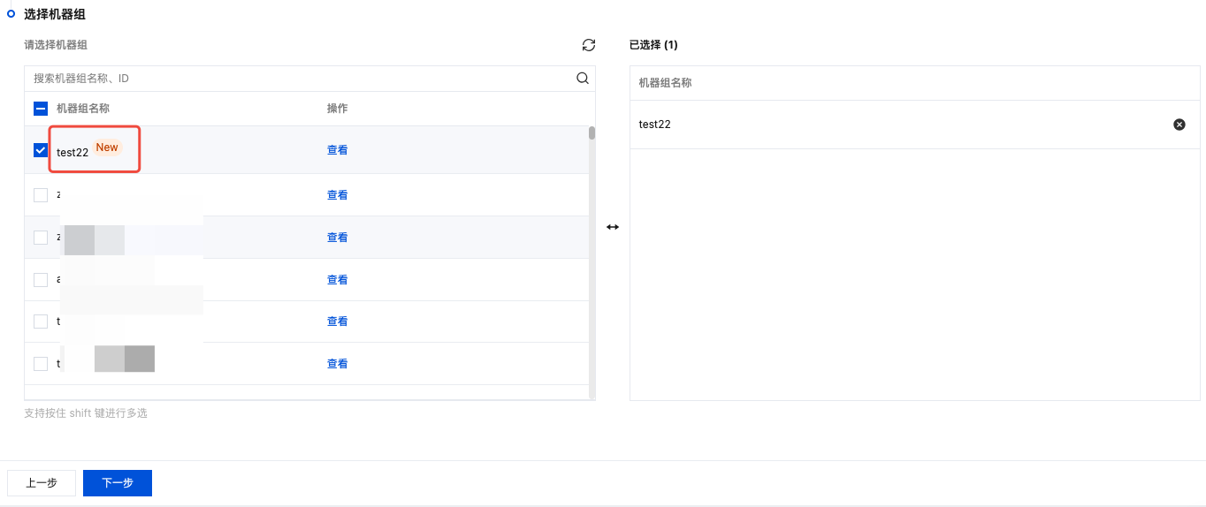
Task: Check the second machine group row checkbox
Action: (x=41, y=195)
